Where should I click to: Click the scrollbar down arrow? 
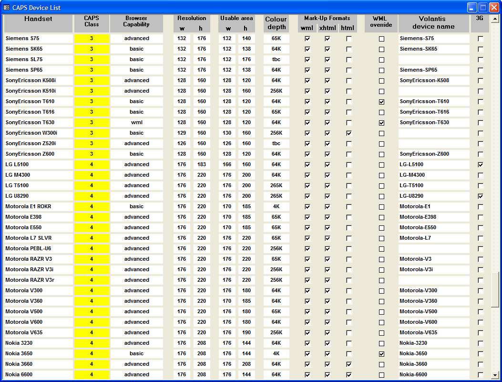point(495,375)
